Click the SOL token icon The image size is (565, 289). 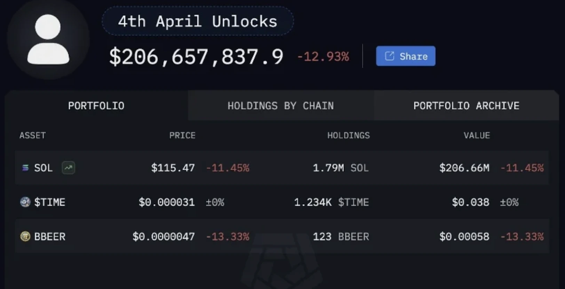(25, 168)
